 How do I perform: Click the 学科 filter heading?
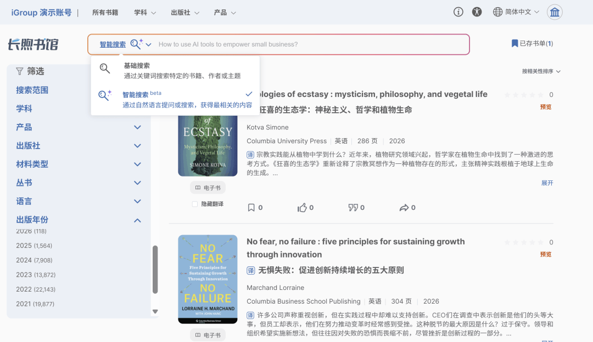pos(24,109)
